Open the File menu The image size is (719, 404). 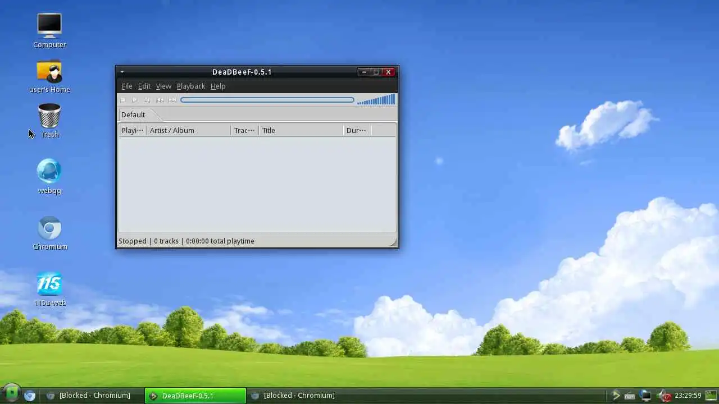[127, 86]
